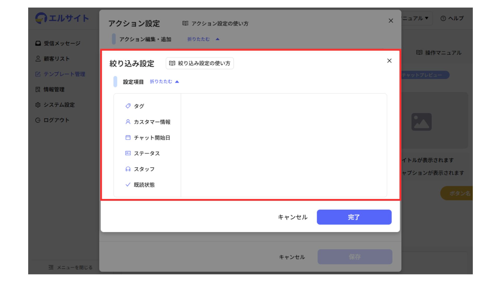Open 絞り込み設定の使い方 guide
This screenshot has height=282, width=501.
point(200,63)
